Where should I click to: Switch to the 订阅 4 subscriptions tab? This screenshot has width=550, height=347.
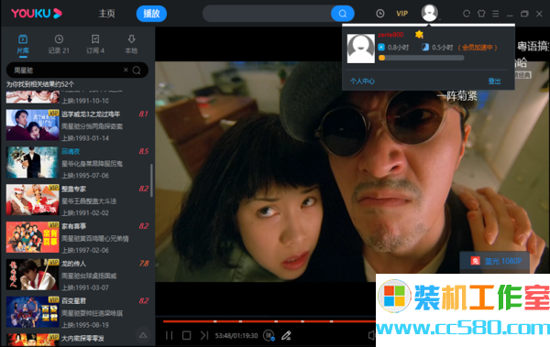point(95,44)
